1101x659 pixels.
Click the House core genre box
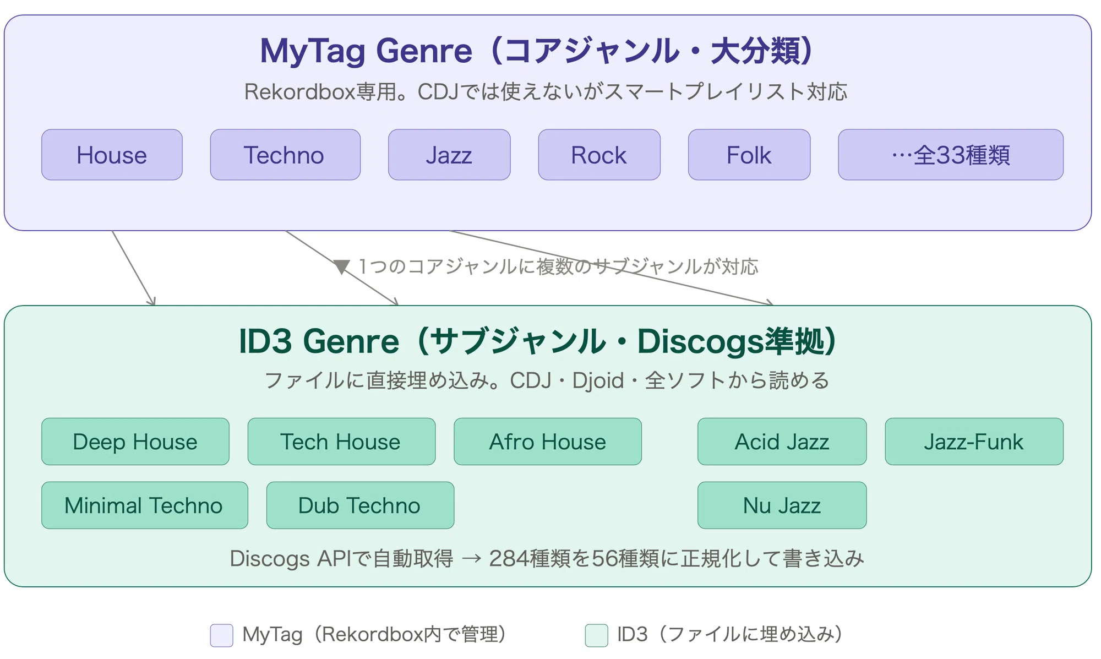point(112,155)
